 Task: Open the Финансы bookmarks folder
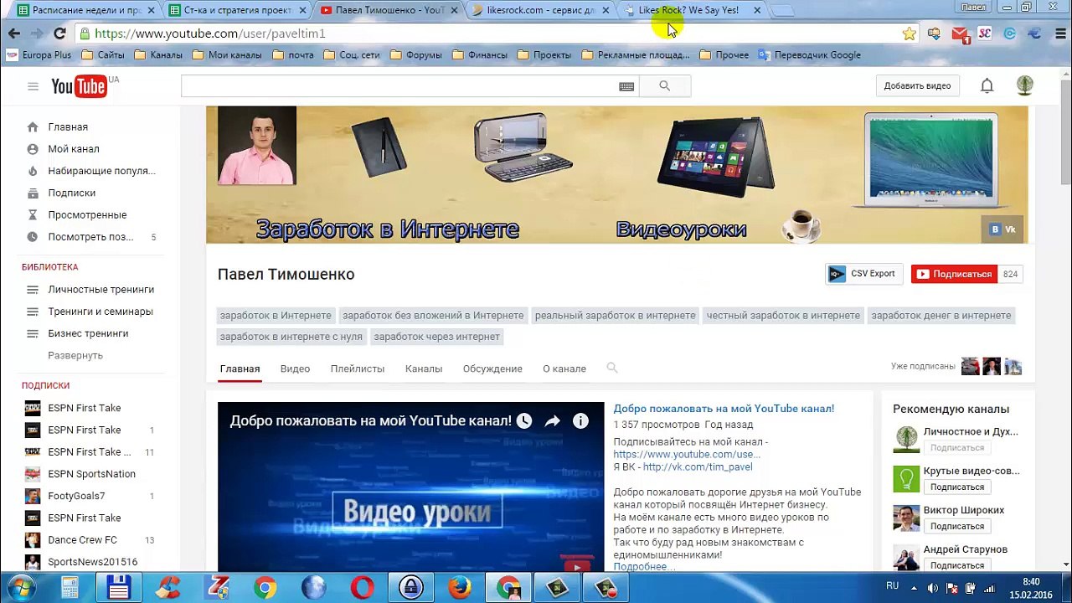(x=479, y=55)
